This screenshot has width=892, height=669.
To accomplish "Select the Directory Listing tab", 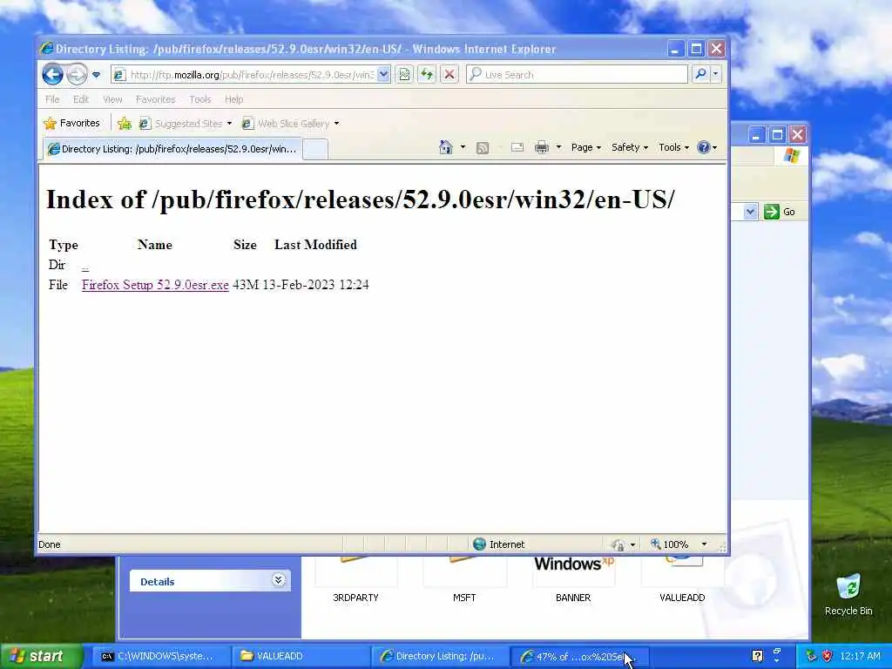I will (x=172, y=149).
